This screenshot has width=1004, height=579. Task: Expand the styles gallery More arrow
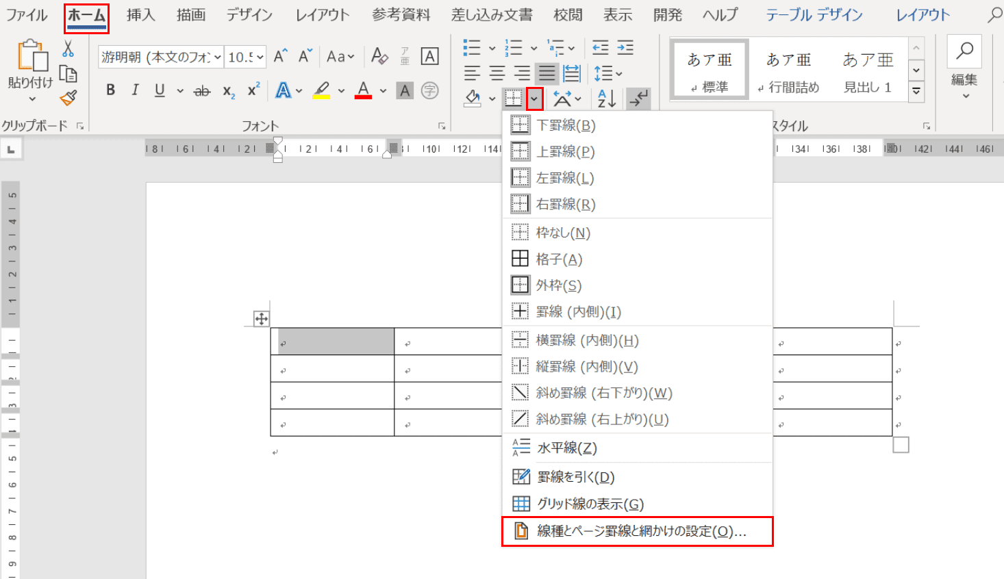pos(916,90)
